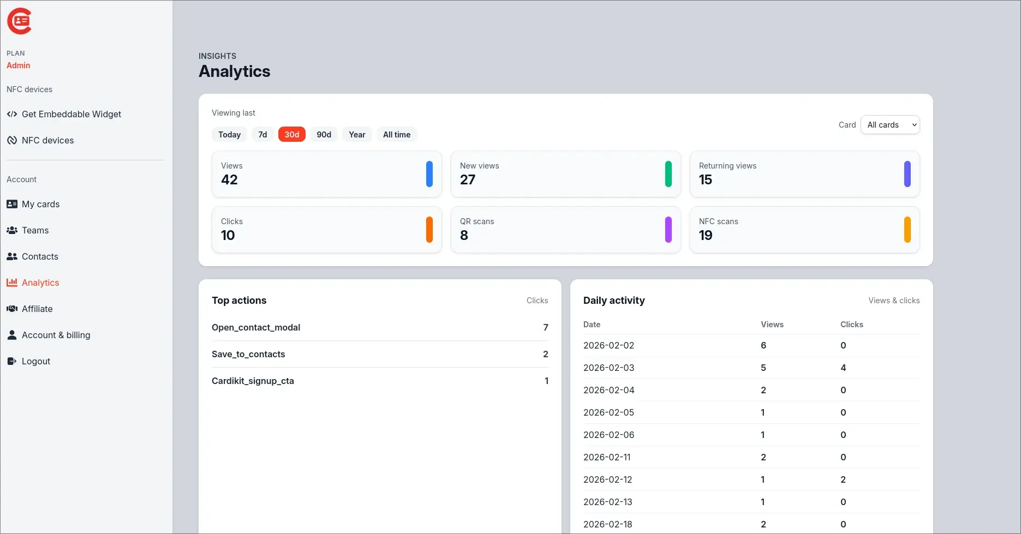Click the Teams people icon
Viewport: 1021px width, 534px height.
tap(12, 230)
